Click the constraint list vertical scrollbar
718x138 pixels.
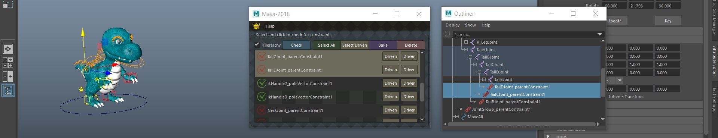422,86
